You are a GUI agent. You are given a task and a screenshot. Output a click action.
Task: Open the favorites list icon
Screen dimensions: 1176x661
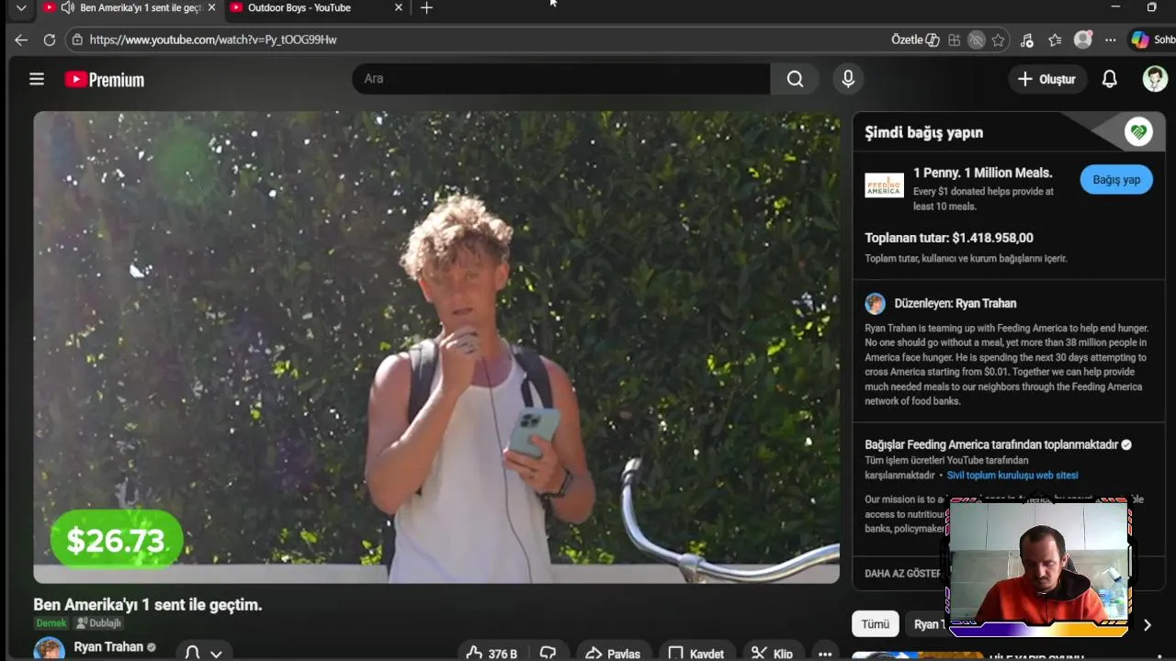(x=1055, y=39)
